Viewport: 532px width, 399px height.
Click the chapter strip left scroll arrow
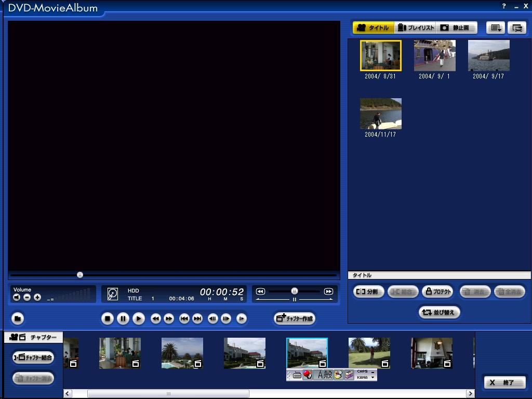pyautogui.click(x=68, y=394)
